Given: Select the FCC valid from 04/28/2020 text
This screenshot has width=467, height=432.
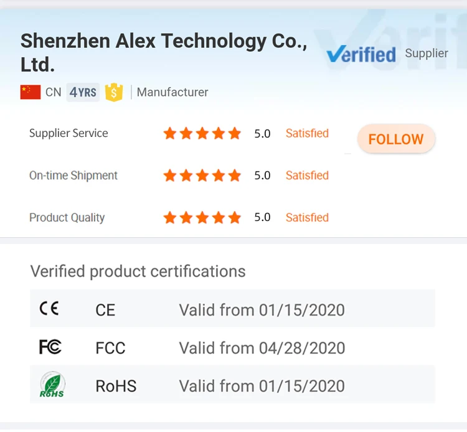Looking at the screenshot, I should coord(262,347).
